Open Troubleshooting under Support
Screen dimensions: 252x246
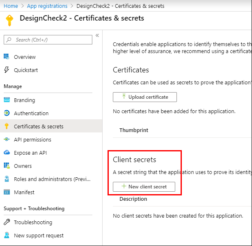coord(51,222)
